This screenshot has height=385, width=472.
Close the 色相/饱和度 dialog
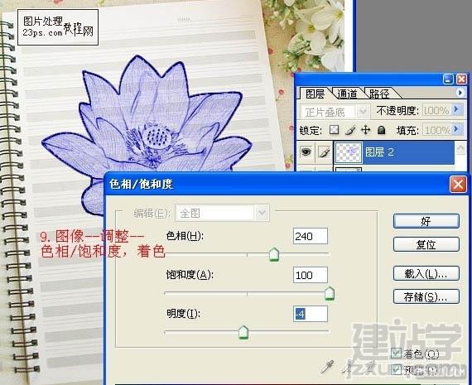(458, 184)
